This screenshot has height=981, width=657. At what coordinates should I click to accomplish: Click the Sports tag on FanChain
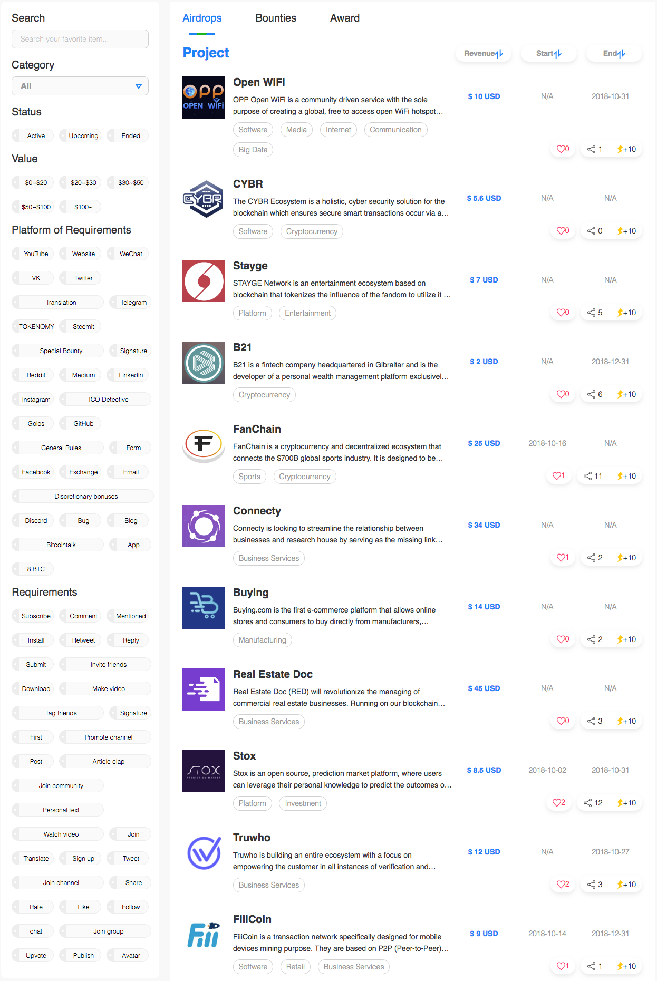(x=249, y=477)
